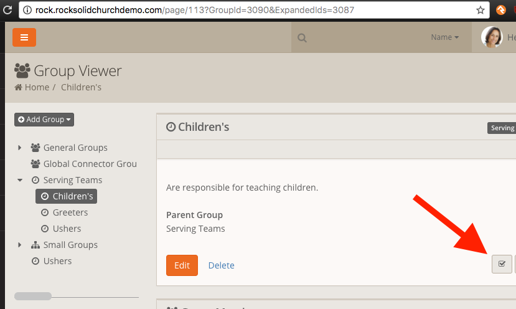Expand the Small Groups tree node
The width and height of the screenshot is (516, 309).
pos(20,245)
